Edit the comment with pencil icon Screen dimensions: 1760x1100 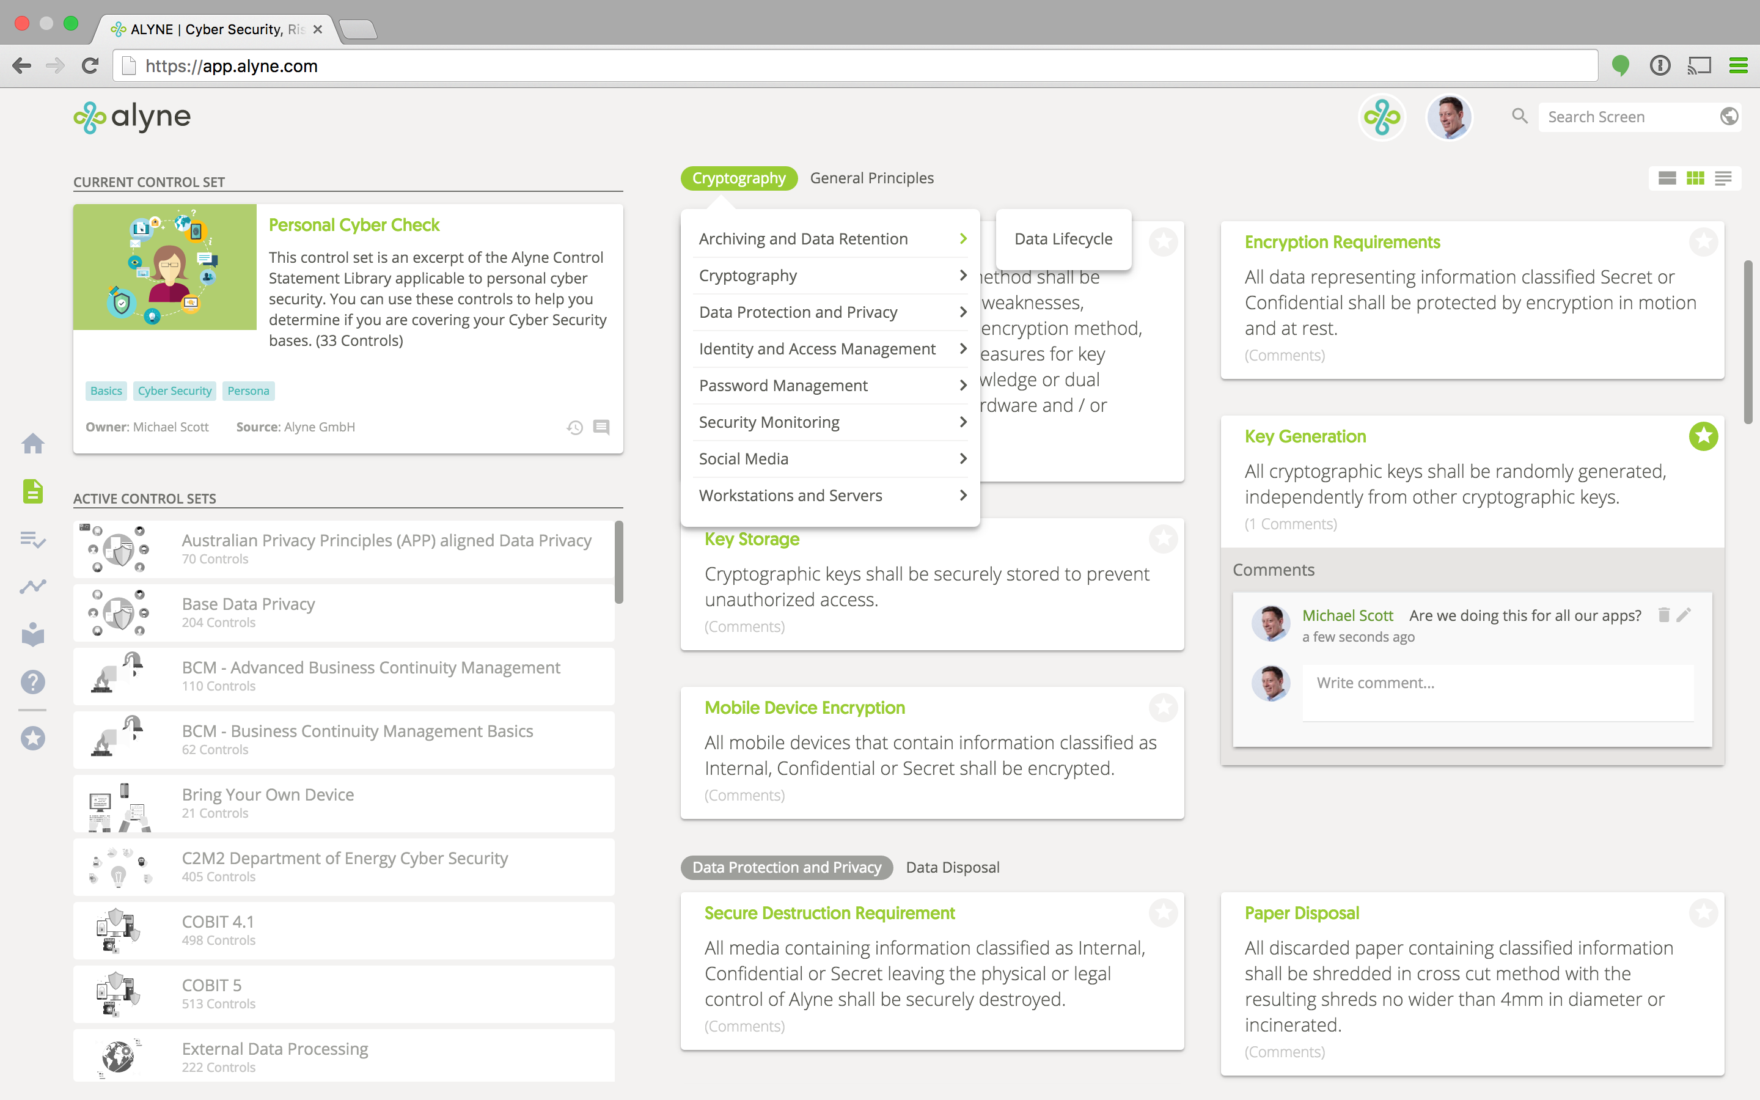(x=1684, y=615)
